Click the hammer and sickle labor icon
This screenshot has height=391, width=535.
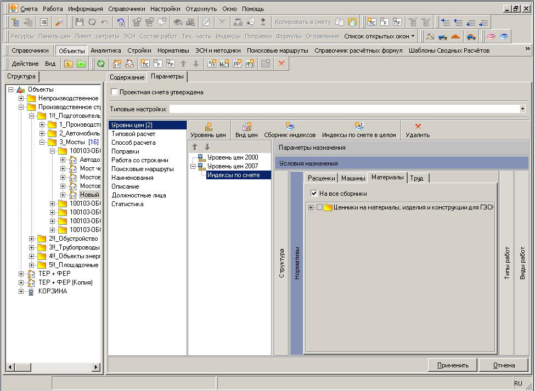(x=430, y=36)
